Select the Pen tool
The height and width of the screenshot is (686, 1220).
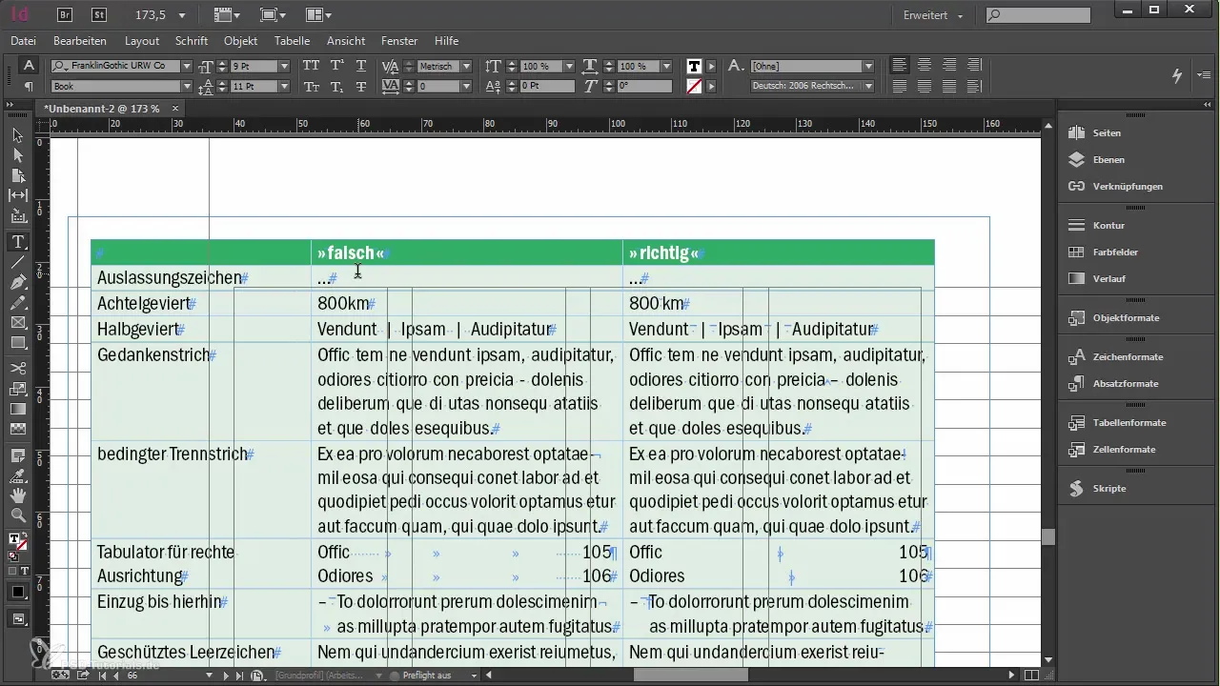click(17, 282)
